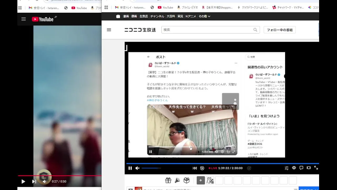This screenshot has height=190, width=337.
Task: Click the search magnifier icon
Action: [x=255, y=30]
